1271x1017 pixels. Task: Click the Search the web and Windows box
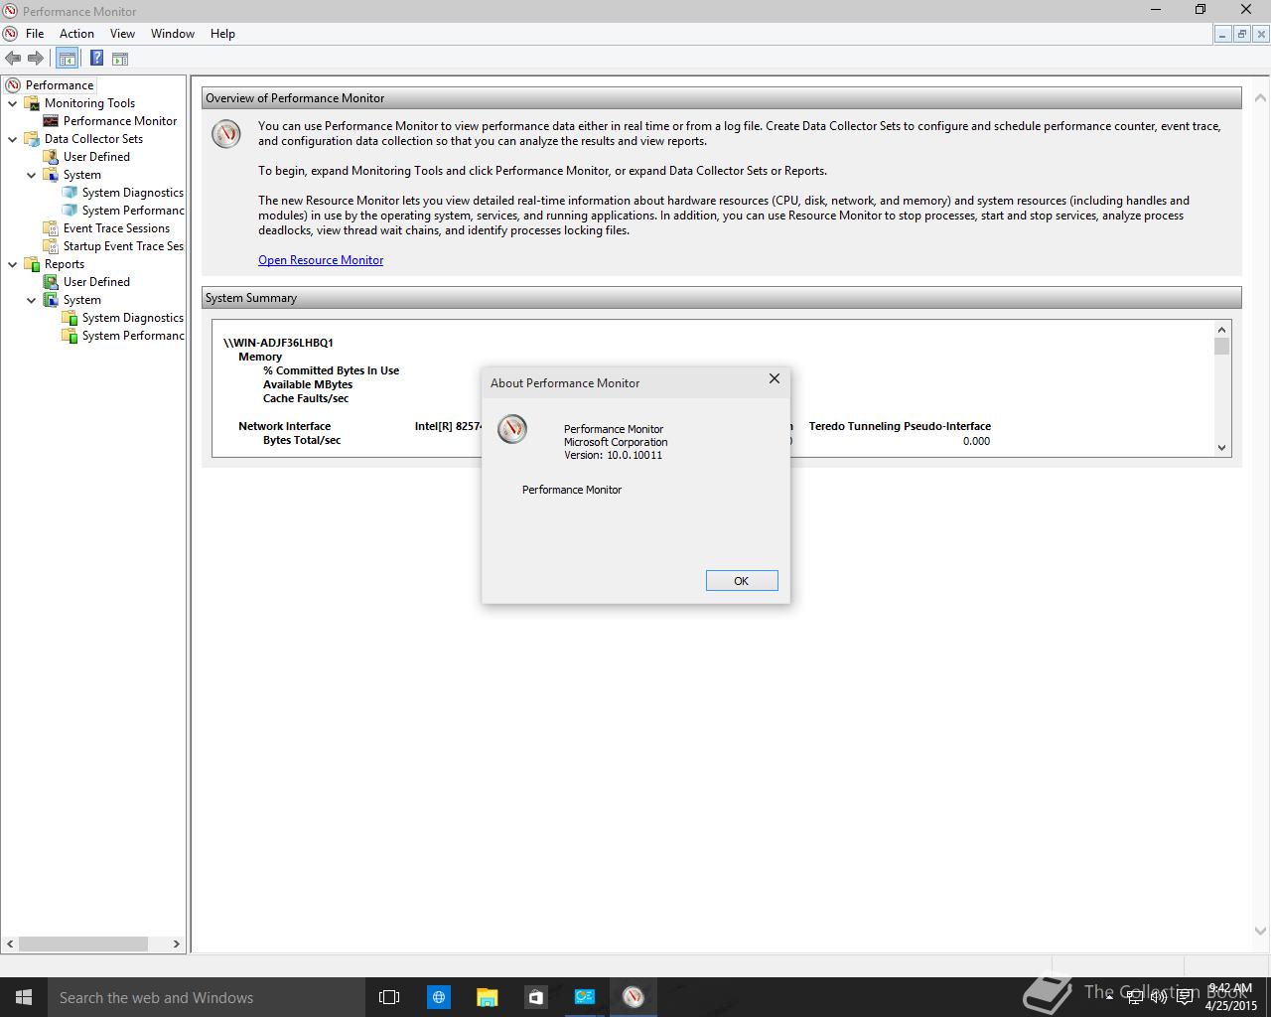tap(207, 997)
